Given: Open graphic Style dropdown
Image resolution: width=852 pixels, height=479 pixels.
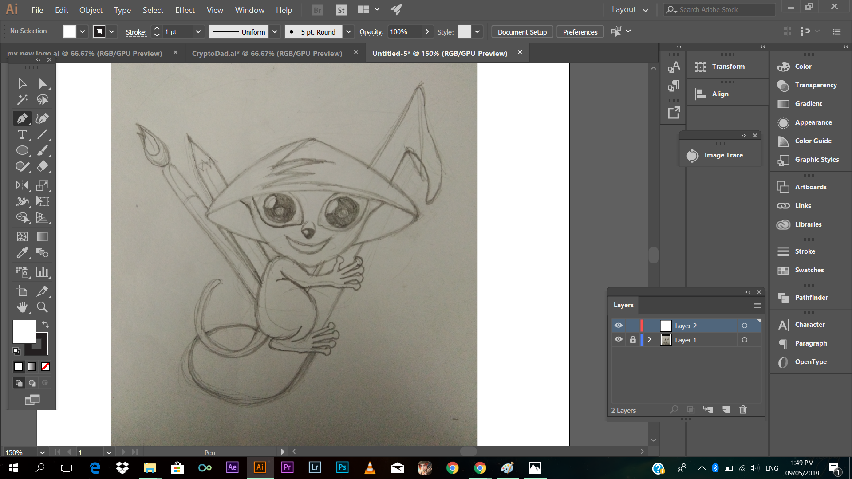Looking at the screenshot, I should 477,32.
